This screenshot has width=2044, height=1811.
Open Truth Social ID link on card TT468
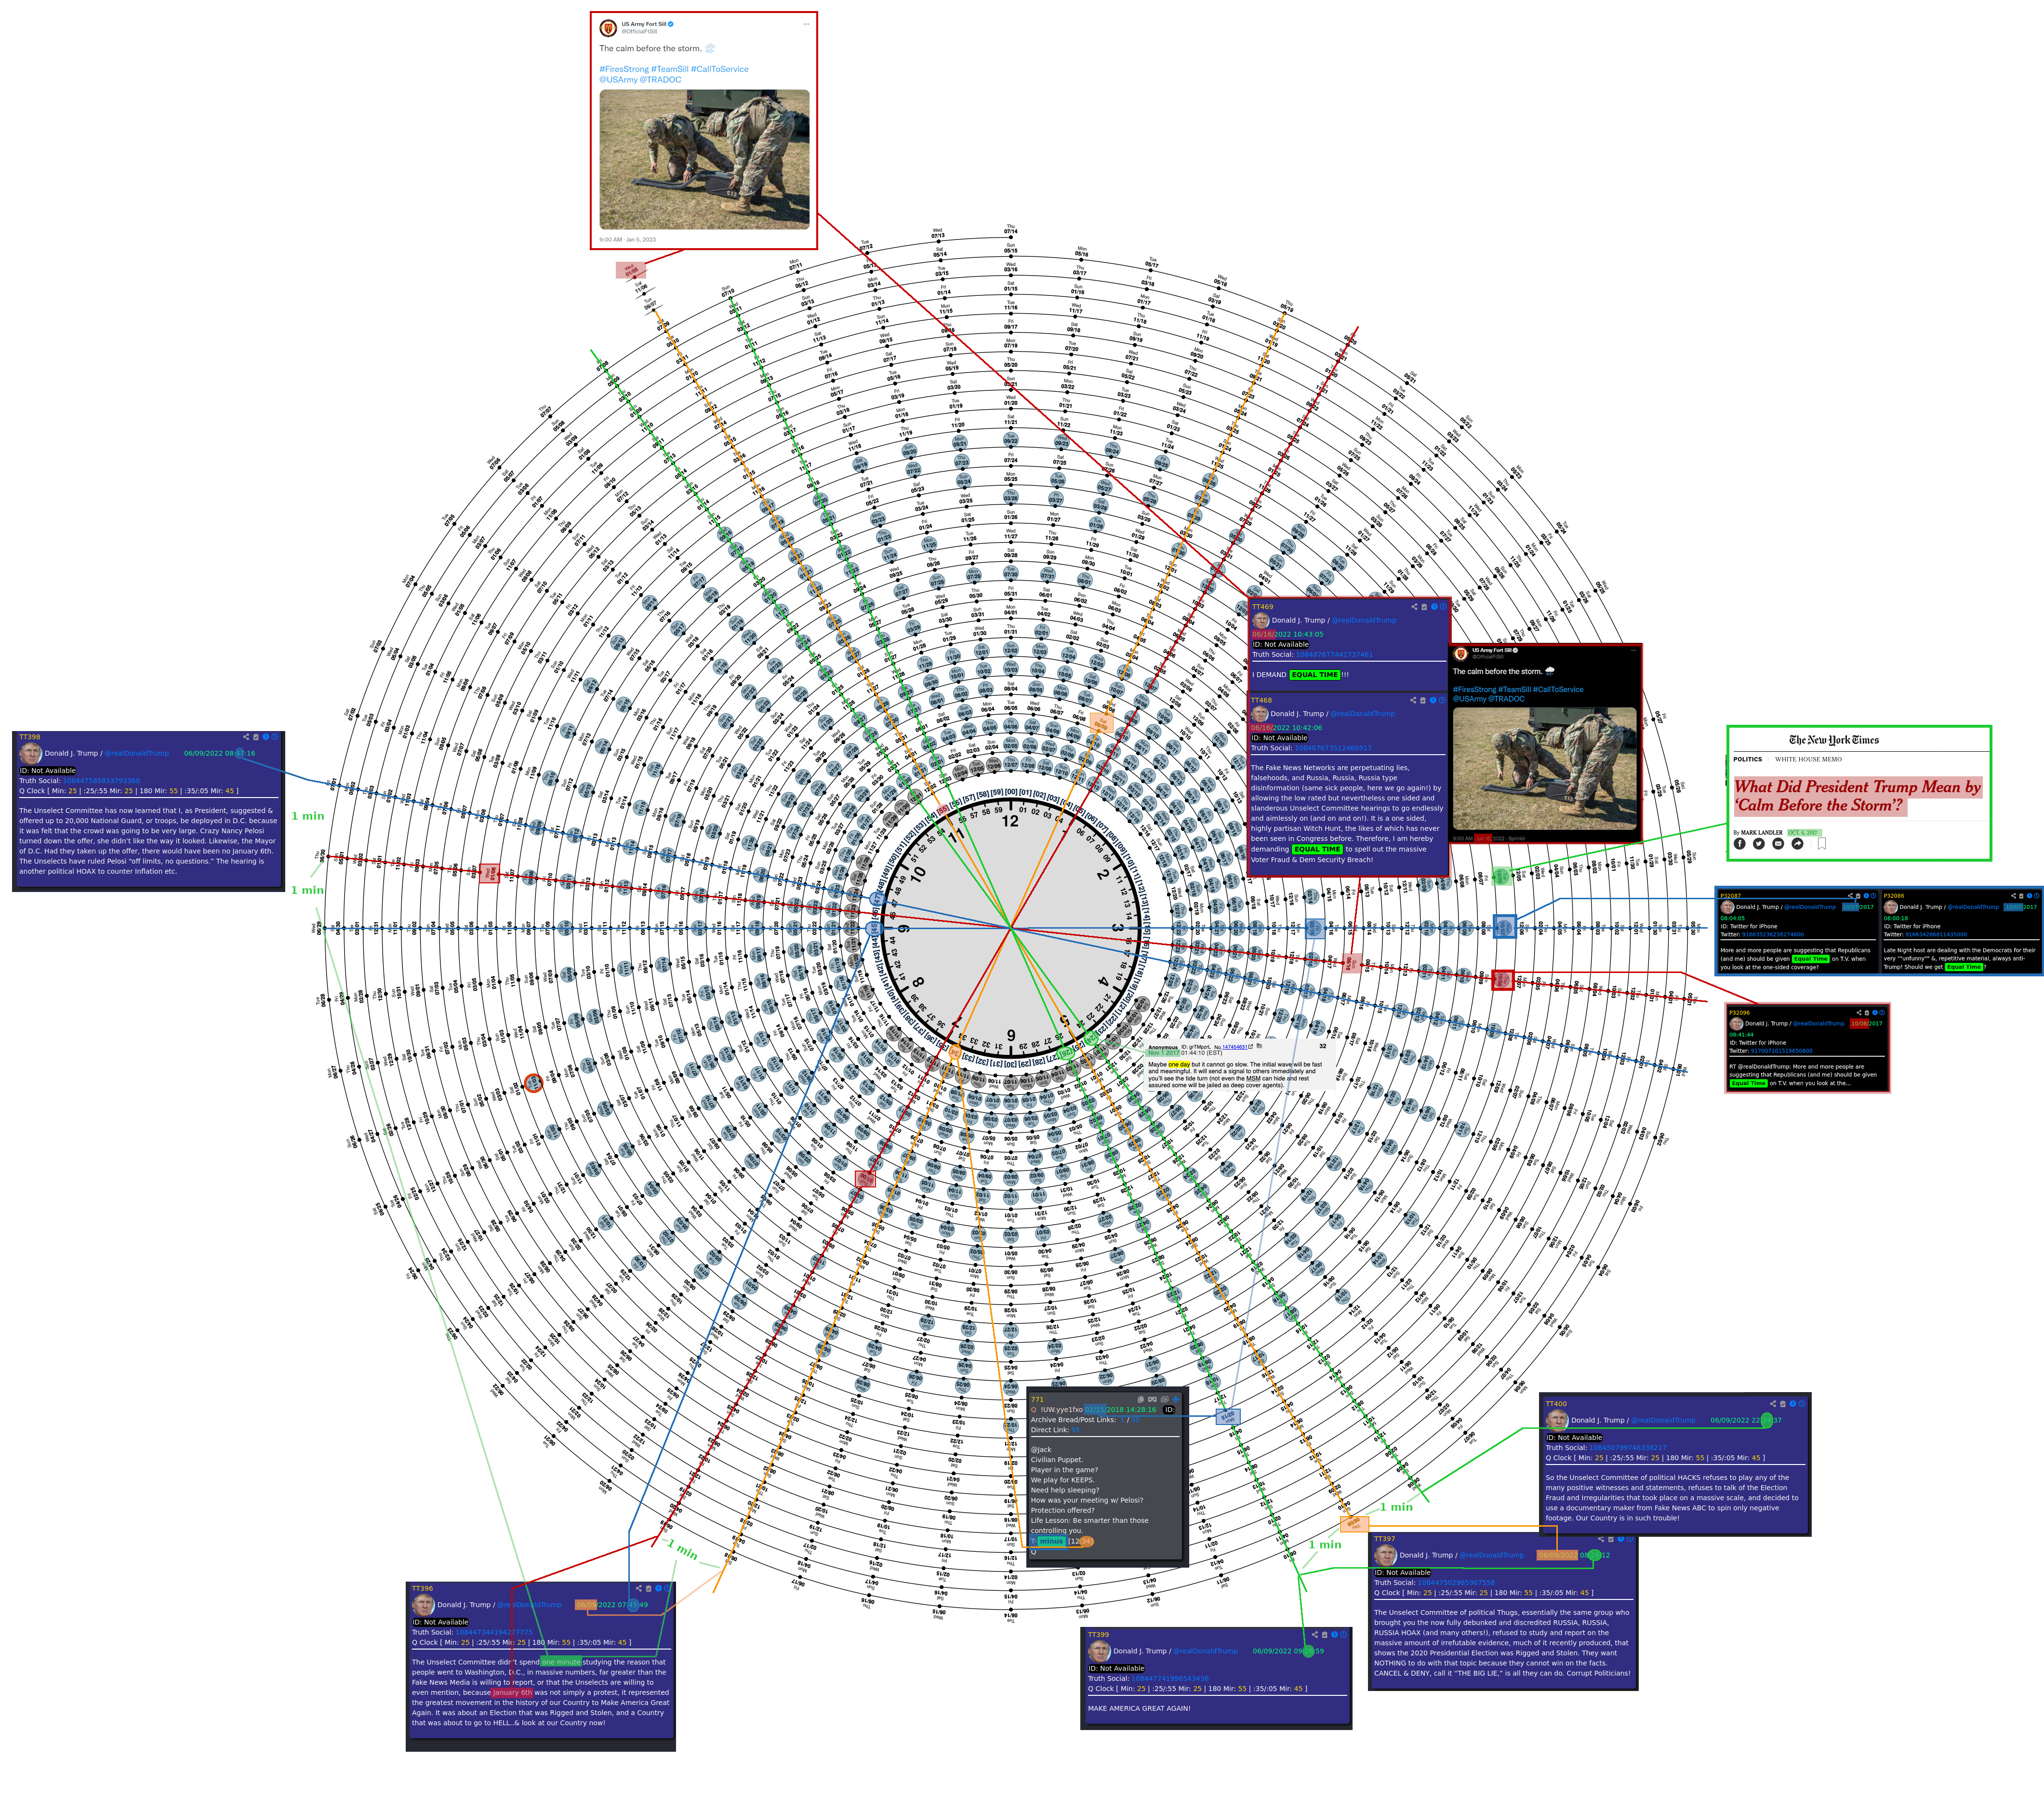(x=1333, y=748)
